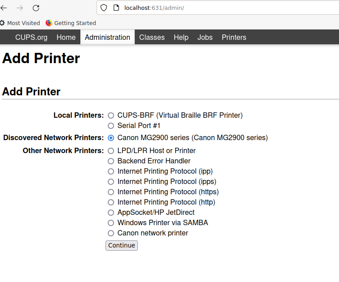This screenshot has height=282, width=339.
Task: Select Internet Printing Protocol (https) radio
Action: tap(111, 192)
